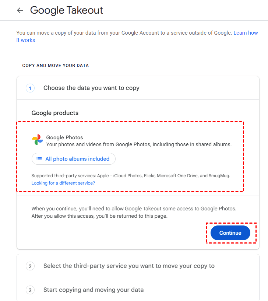The image size is (268, 301).
Task: Expand Start copying and moving your data
Action: pyautogui.click(x=94, y=290)
